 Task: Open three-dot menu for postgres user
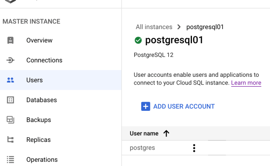click(x=194, y=148)
